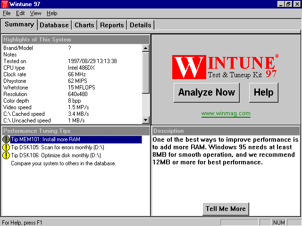Click the warning icon beside Tip MEM101
The image size is (302, 226).
pyautogui.click(x=6, y=139)
